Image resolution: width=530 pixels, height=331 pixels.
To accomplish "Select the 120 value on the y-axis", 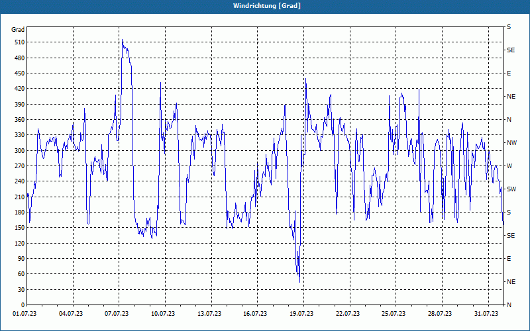I will pos(20,243).
